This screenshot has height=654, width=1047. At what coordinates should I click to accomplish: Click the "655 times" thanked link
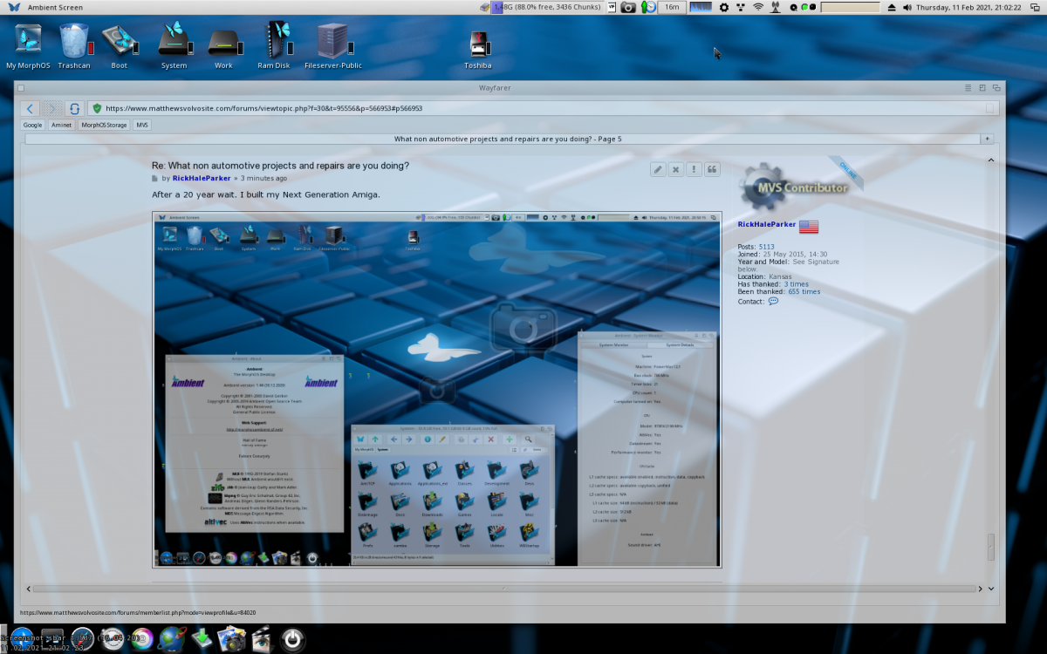(804, 291)
